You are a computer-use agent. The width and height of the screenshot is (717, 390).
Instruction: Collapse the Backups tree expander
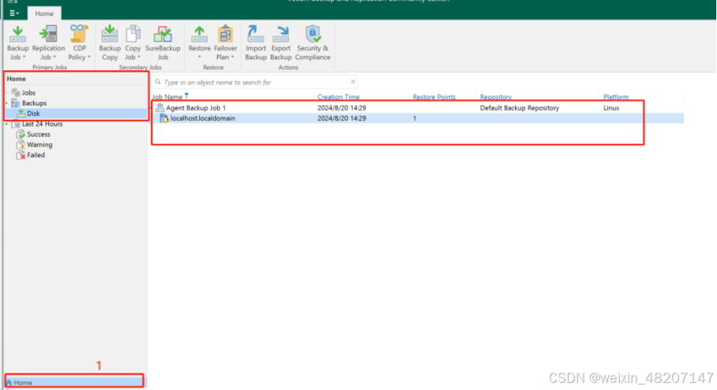[7, 103]
